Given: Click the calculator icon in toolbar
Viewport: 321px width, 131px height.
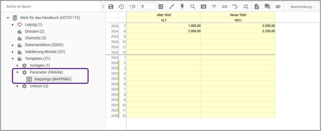Looking at the screenshot, I should pos(161,7).
